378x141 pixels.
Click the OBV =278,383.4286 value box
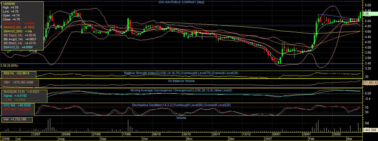point(20,82)
